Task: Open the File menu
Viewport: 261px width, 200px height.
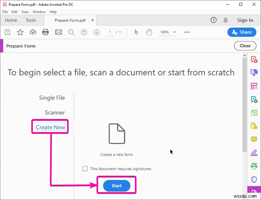Action: click(x=5, y=12)
